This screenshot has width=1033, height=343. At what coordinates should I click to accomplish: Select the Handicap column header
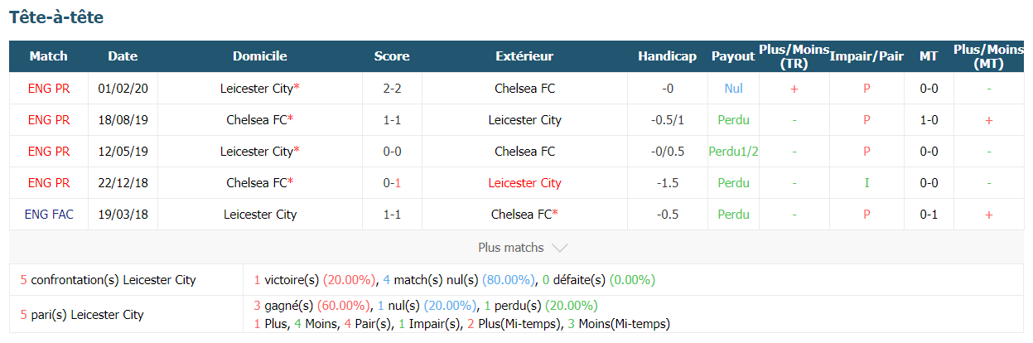(x=667, y=56)
